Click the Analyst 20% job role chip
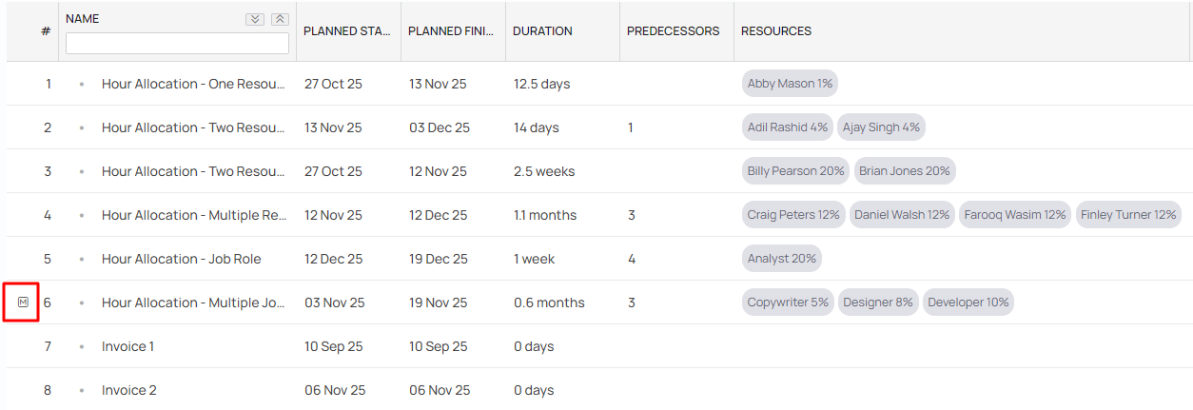Viewport: 1193px width, 410px height. click(x=781, y=259)
